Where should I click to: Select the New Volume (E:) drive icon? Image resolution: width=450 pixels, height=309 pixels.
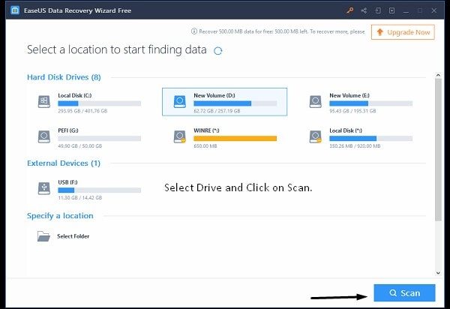tap(316, 101)
